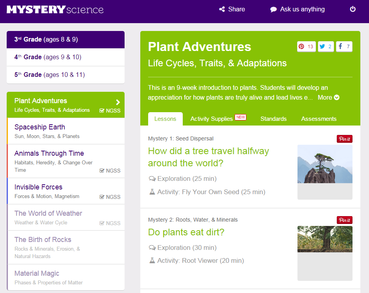The image size is (369, 293).
Task: Click the chevron on the Plant Adventures unit
Action: coord(117,101)
